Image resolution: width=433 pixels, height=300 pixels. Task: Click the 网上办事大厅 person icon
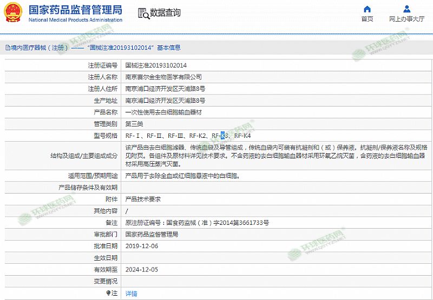coord(406,9)
